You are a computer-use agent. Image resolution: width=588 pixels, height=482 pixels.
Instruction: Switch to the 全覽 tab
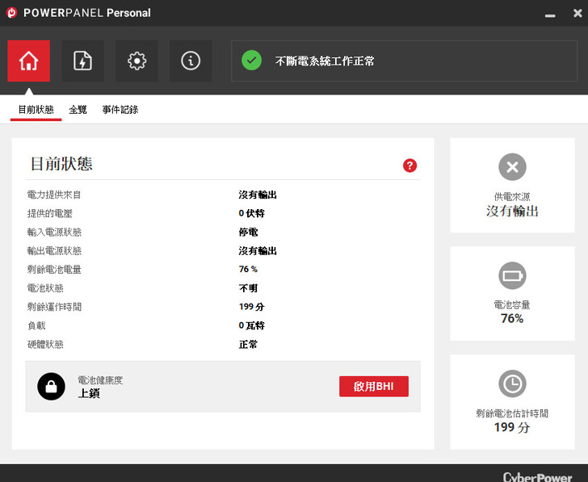(78, 110)
